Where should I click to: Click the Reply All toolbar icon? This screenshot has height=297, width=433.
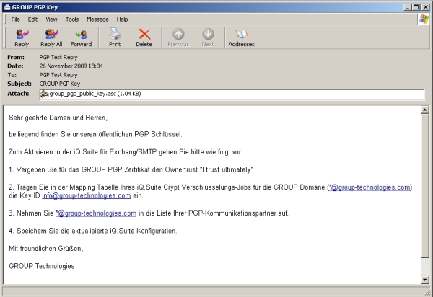(51, 37)
